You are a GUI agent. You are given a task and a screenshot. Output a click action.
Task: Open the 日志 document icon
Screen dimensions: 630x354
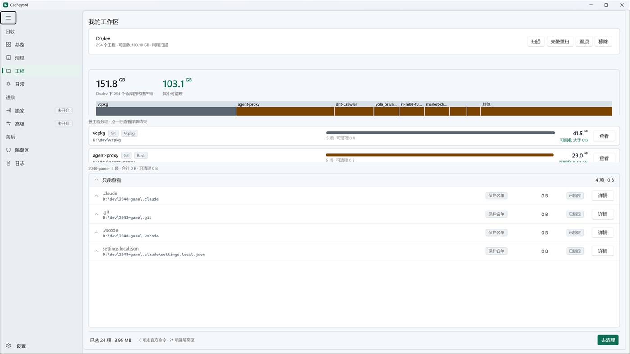click(x=9, y=163)
